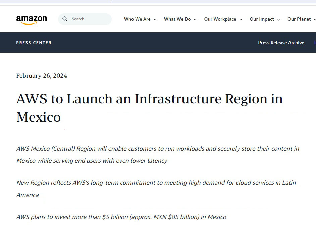
Task: Expand the chevron beside Our Planet
Action: [314, 20]
